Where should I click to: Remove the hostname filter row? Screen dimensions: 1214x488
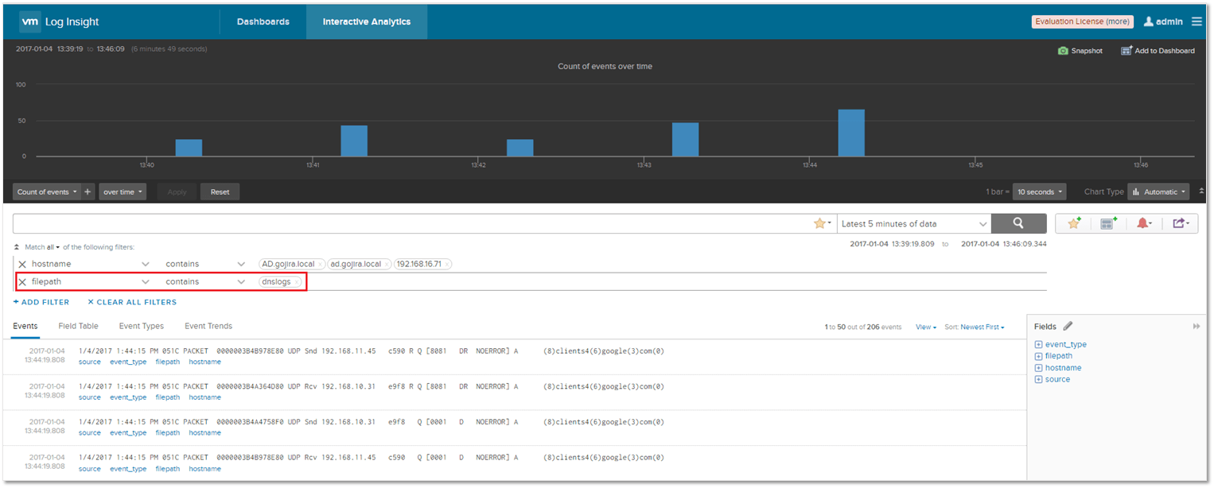22,264
